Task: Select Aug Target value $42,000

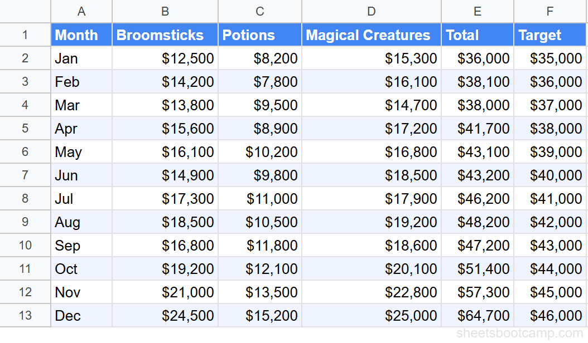Action: point(550,222)
